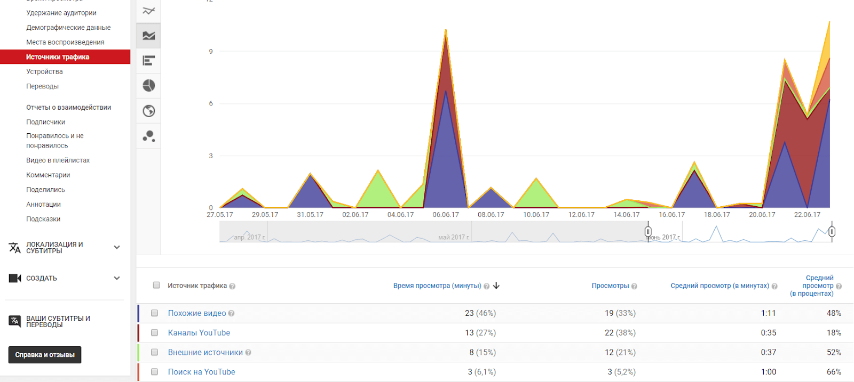The height and width of the screenshot is (382, 854).
Task: Switch to pie chart view icon
Action: [149, 86]
